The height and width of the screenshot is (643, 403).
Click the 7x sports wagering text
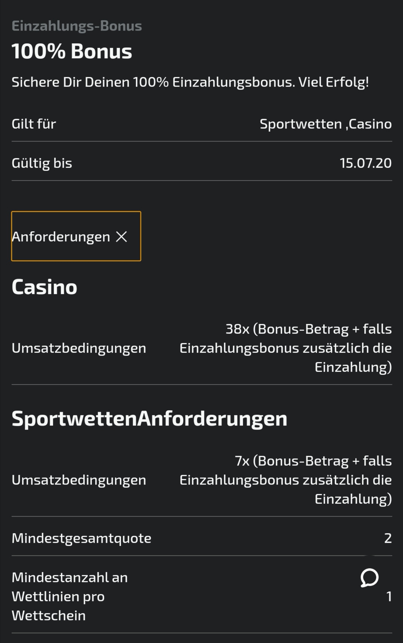tap(286, 480)
